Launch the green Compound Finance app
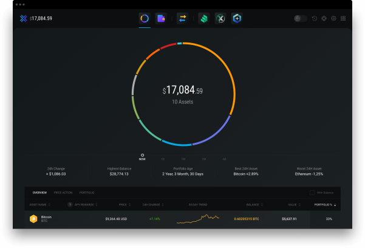Viewport: 365px width, 248px height. (204, 18)
